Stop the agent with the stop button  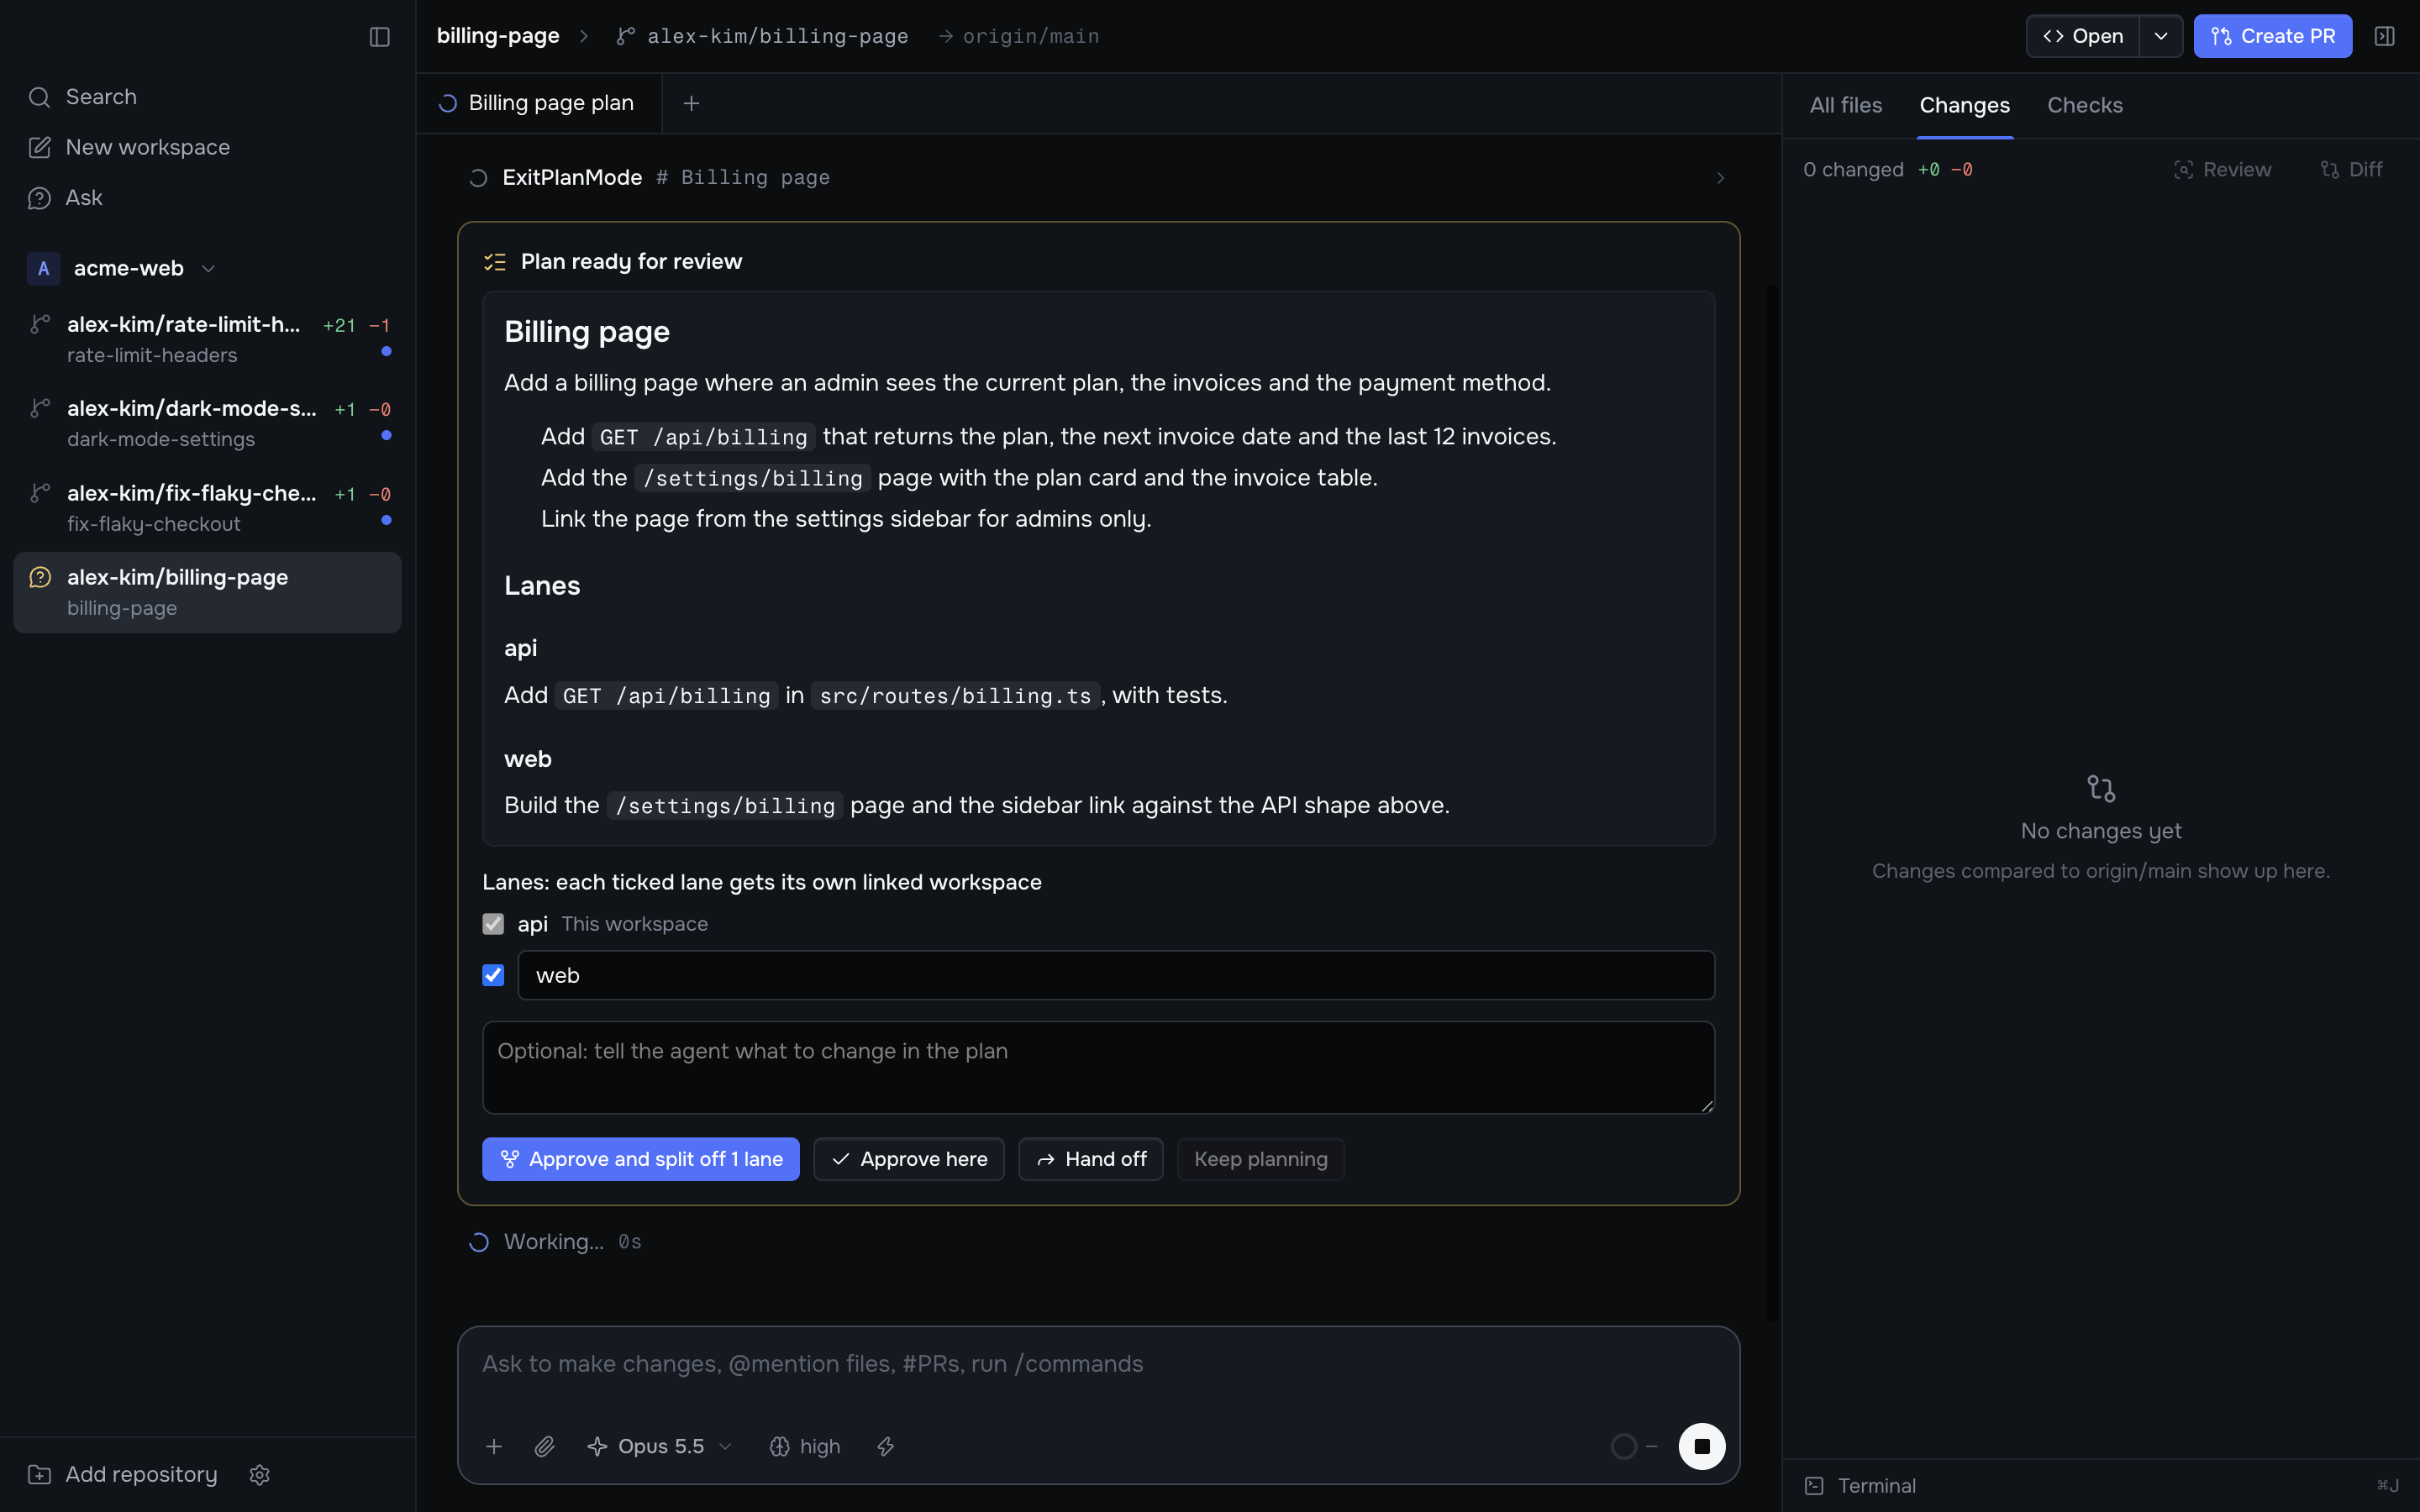[x=1701, y=1446]
